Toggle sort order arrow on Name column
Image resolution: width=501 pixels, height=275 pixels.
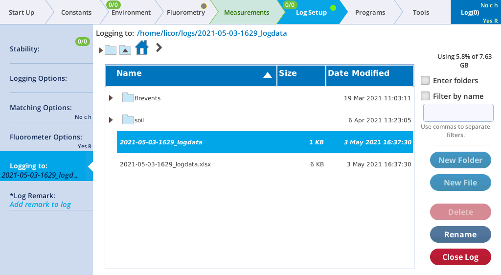point(267,75)
